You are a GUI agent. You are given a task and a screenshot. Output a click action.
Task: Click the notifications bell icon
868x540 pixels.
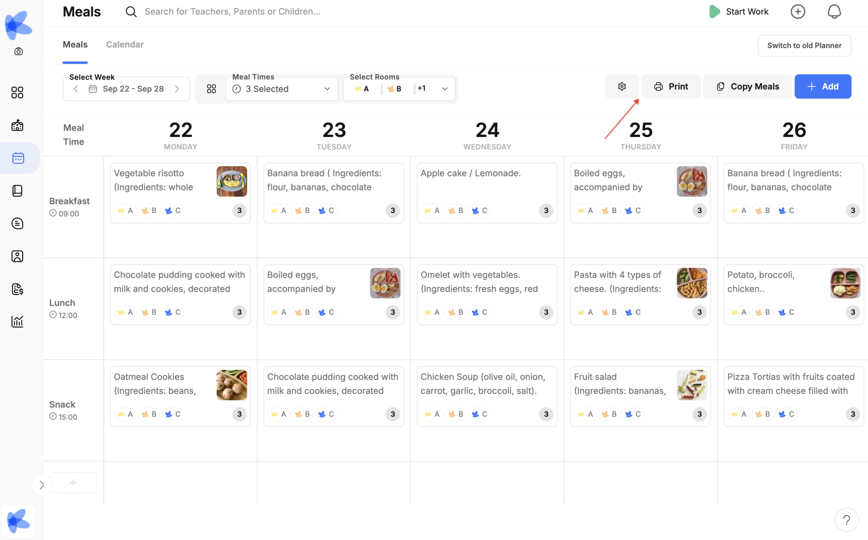[x=834, y=12]
